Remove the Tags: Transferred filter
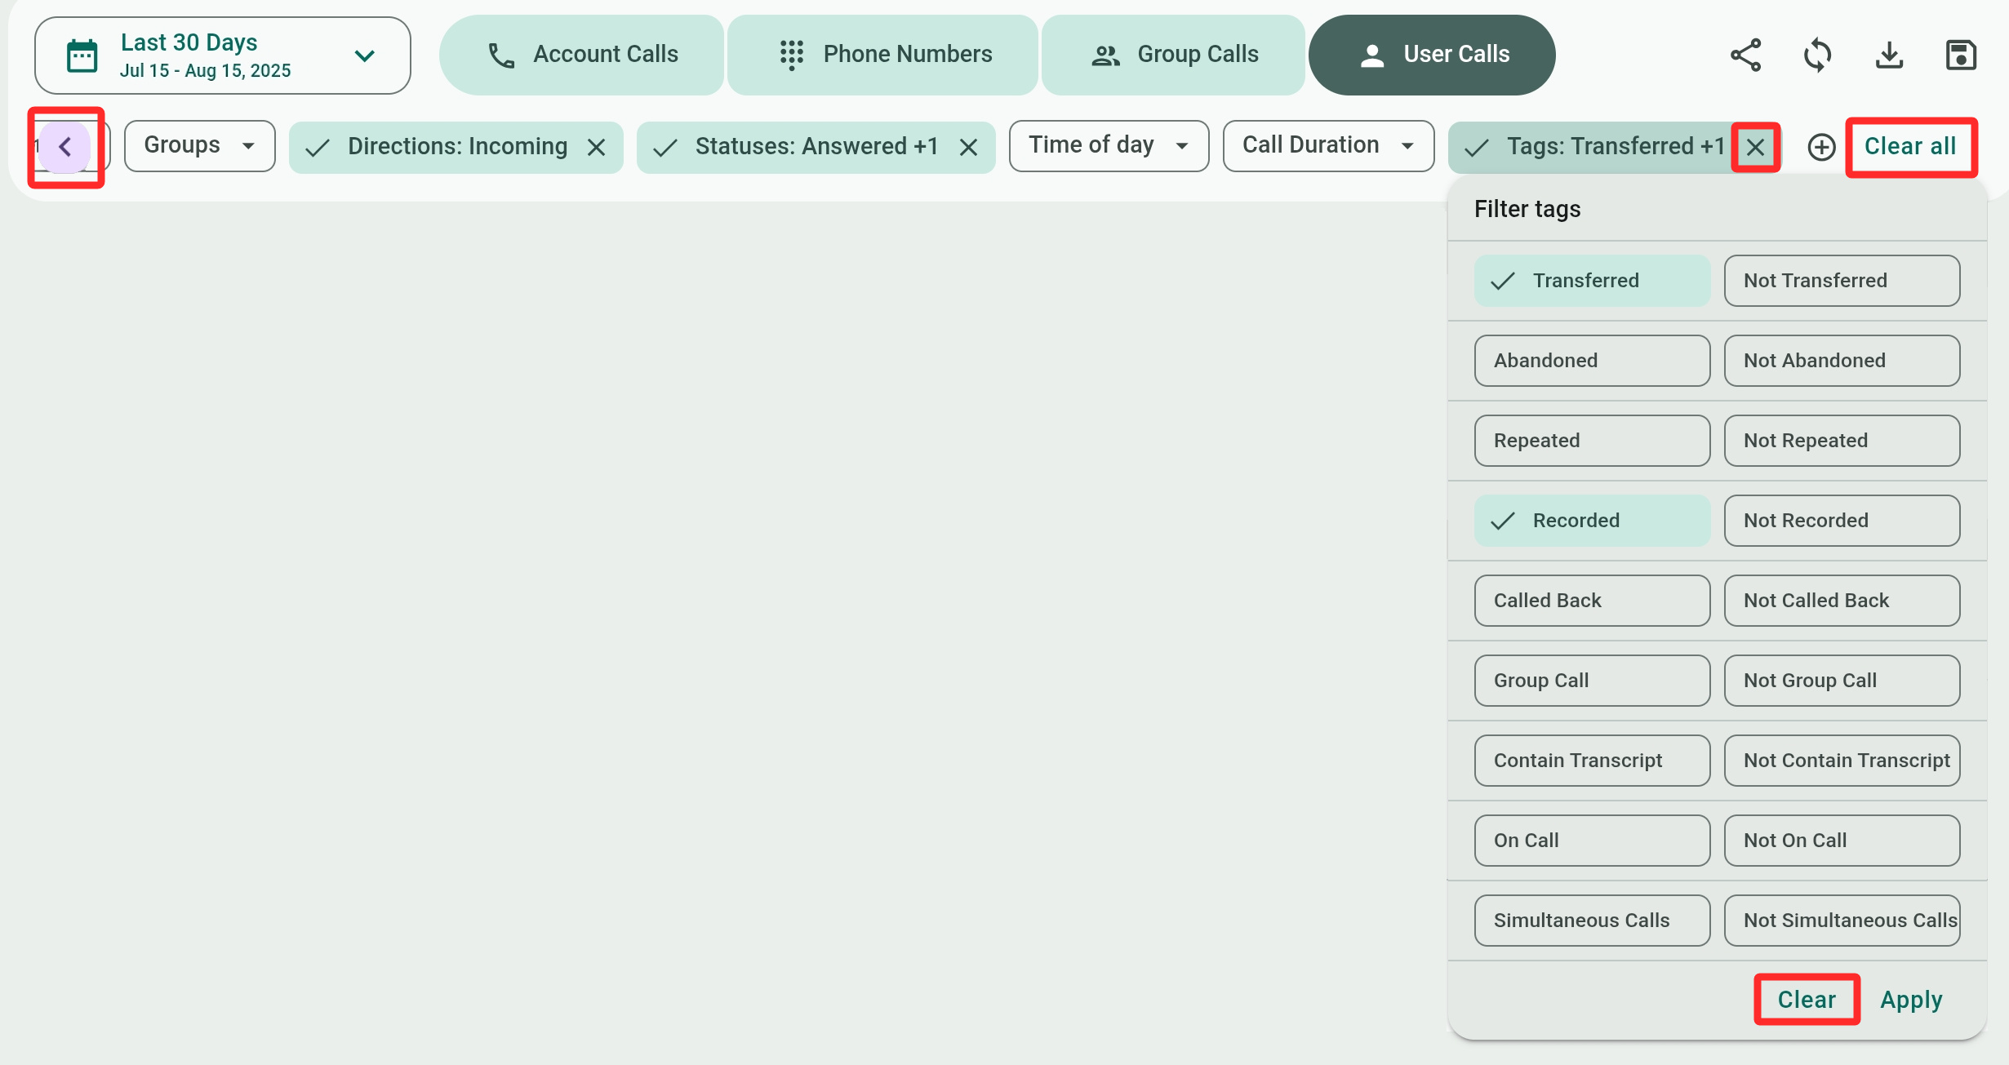Image resolution: width=2009 pixels, height=1065 pixels. tap(1755, 147)
